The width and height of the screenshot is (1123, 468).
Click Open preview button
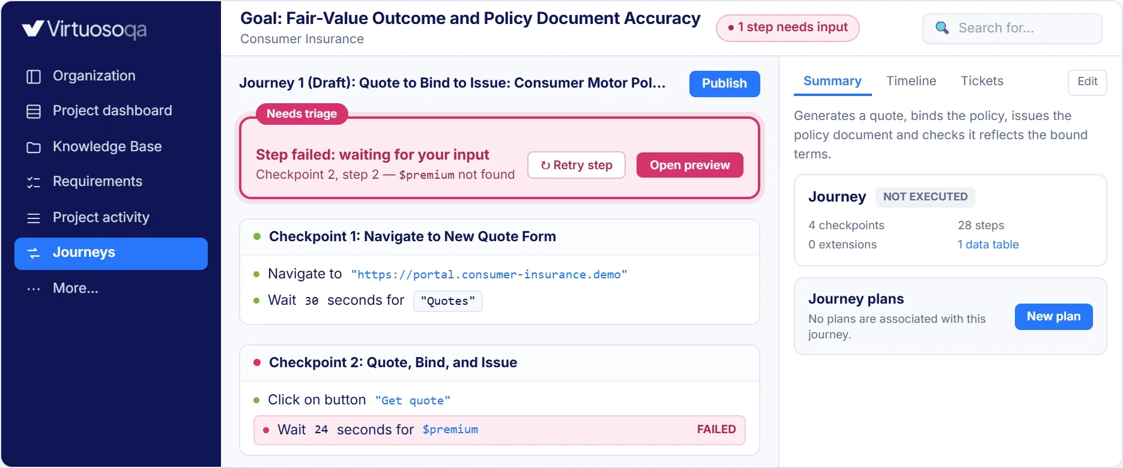[689, 165]
